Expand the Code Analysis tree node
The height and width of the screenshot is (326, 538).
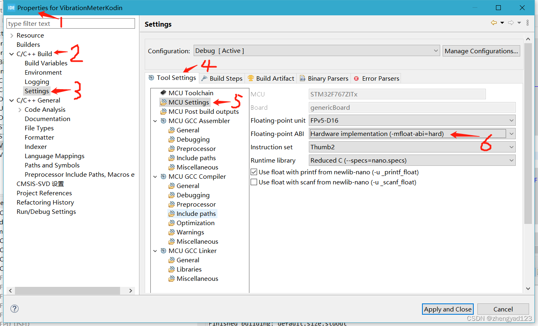(20, 110)
